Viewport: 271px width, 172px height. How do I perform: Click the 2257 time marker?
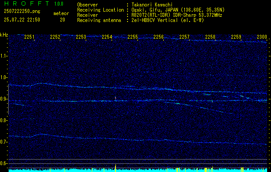click(x=184, y=37)
